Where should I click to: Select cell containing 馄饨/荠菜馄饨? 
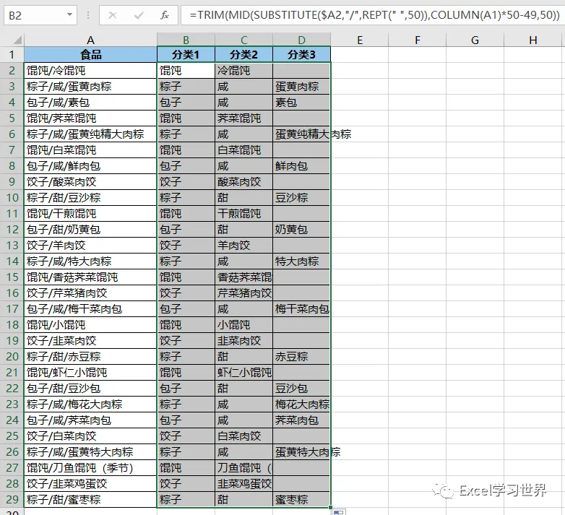coord(90,118)
